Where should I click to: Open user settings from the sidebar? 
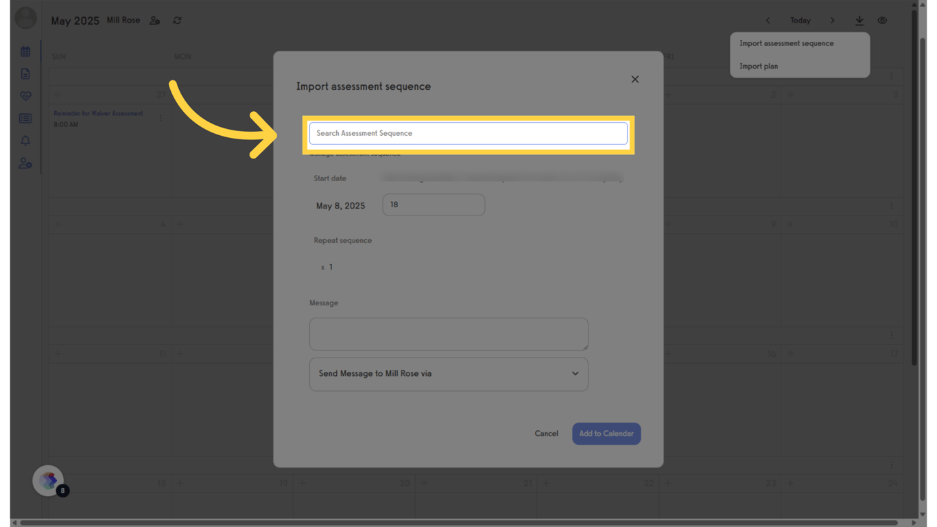click(25, 163)
